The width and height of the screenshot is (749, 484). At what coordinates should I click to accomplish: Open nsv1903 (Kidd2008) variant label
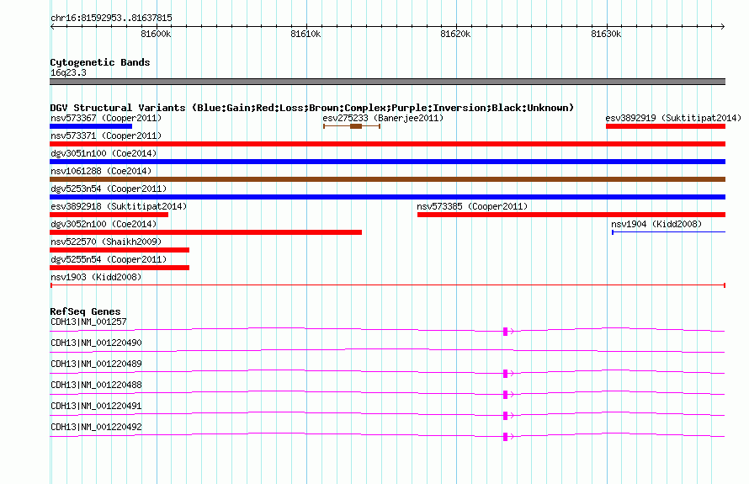(x=96, y=277)
